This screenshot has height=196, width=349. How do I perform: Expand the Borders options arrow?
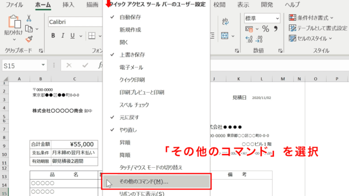pyautogui.click(x=100, y=36)
